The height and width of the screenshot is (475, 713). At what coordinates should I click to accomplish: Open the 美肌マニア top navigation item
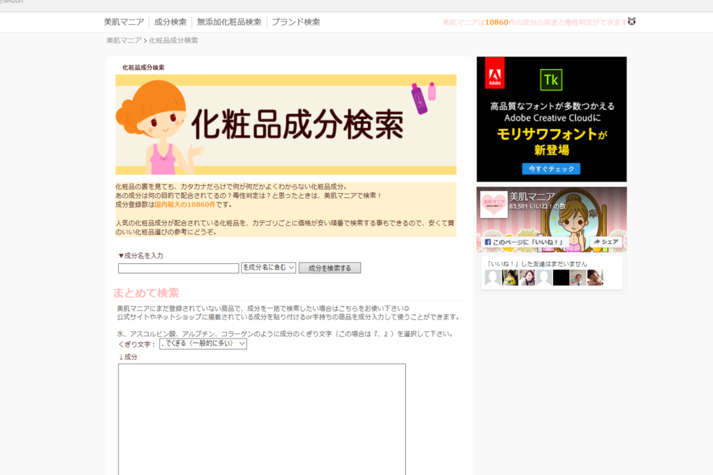pyautogui.click(x=124, y=22)
